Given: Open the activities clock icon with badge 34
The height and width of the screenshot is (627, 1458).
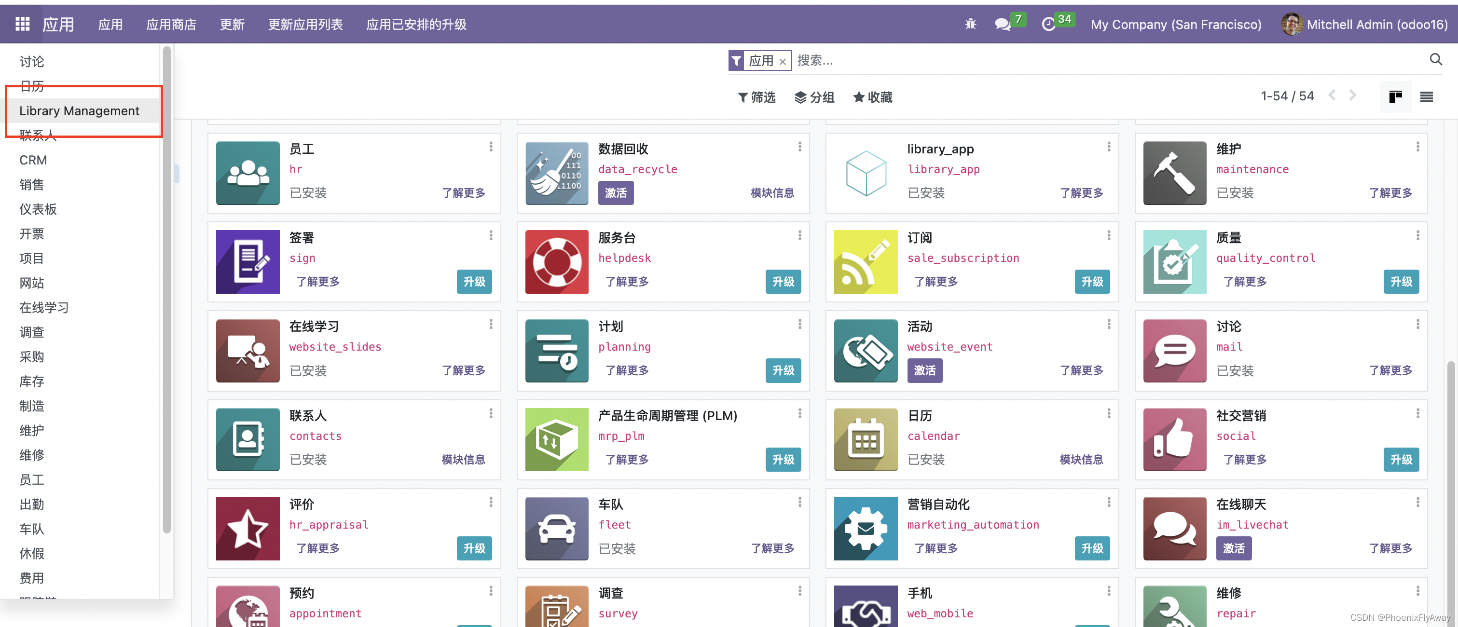Looking at the screenshot, I should click(x=1048, y=24).
